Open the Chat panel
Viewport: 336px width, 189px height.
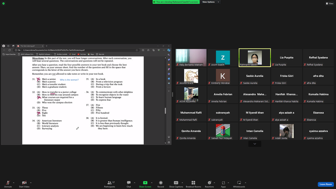click(129, 184)
